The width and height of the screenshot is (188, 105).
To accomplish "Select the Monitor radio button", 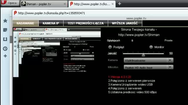I will (x=151, y=47).
